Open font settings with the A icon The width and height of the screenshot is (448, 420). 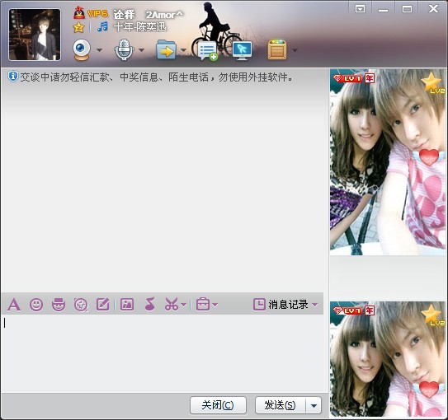pyautogui.click(x=14, y=305)
